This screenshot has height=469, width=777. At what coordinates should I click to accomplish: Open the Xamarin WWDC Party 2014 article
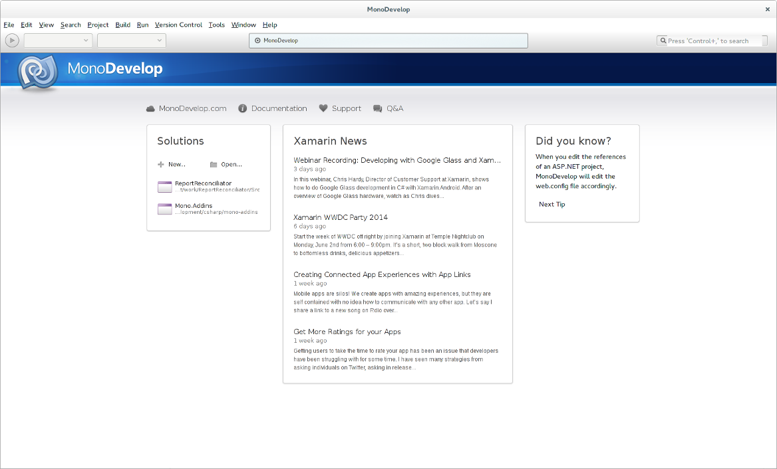coord(341,217)
